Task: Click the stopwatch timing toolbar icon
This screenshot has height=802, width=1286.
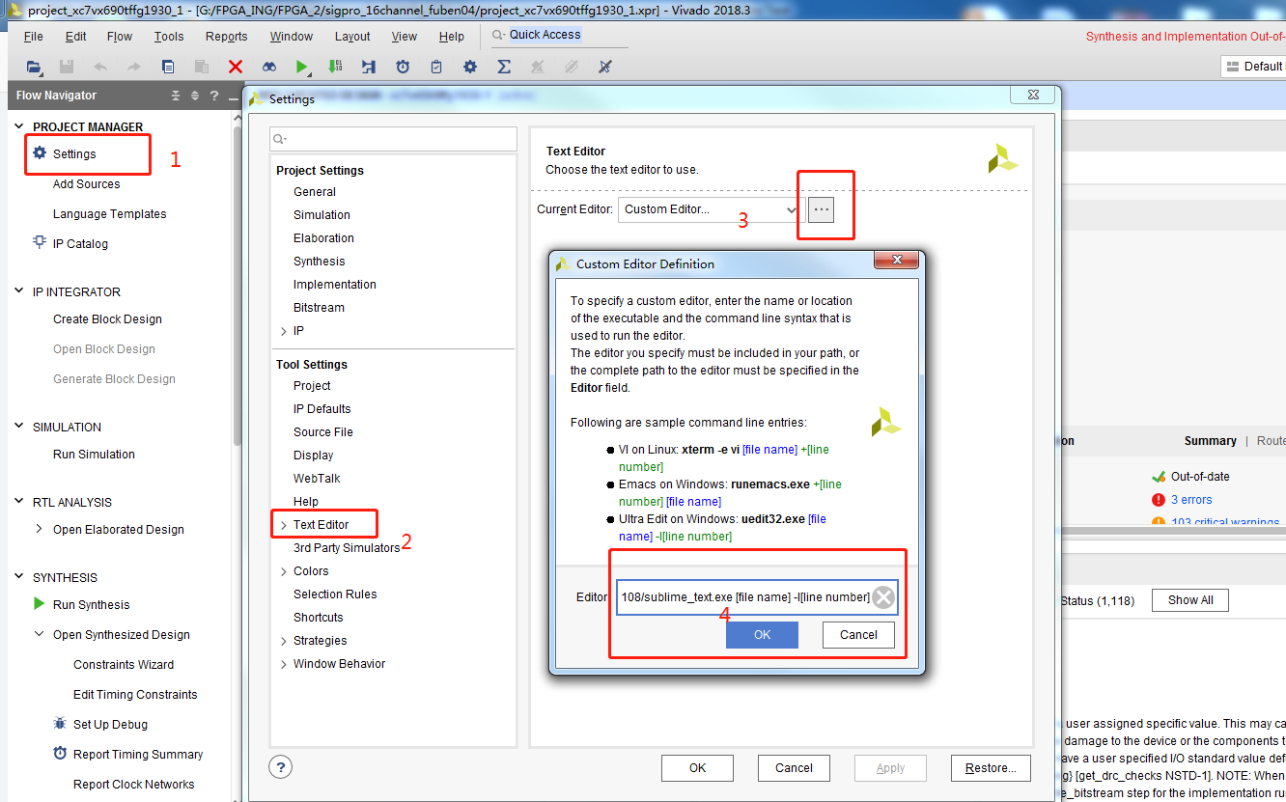Action: click(x=403, y=67)
